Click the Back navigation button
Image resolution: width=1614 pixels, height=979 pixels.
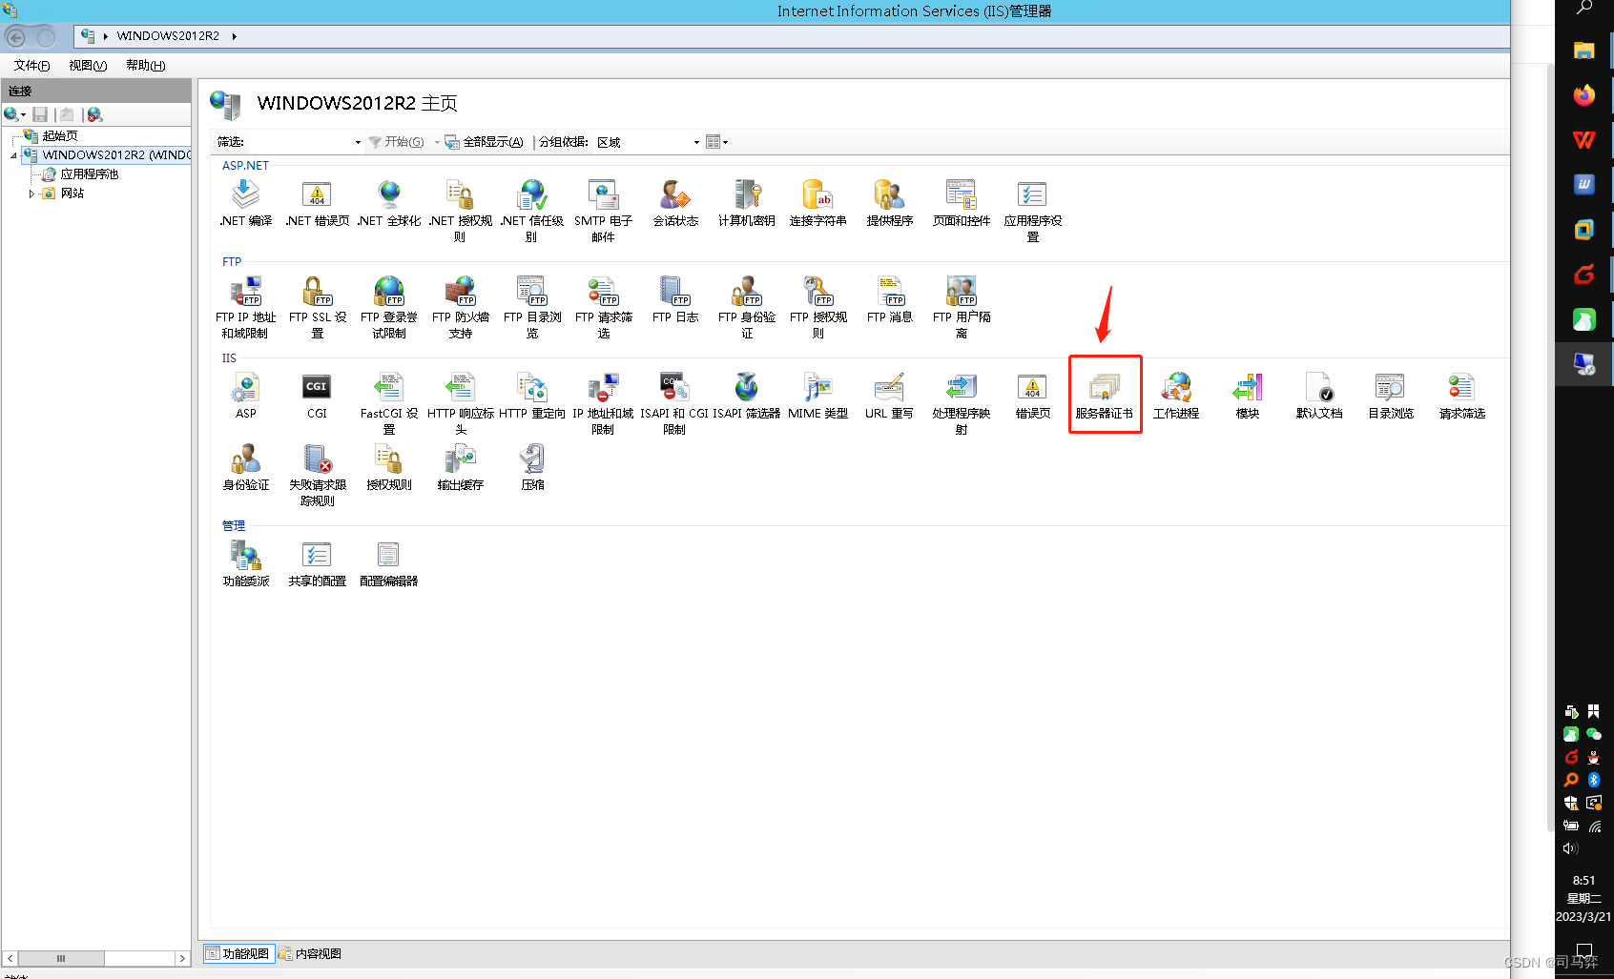[x=16, y=37]
